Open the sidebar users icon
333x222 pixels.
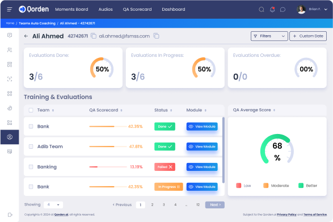click(10, 50)
